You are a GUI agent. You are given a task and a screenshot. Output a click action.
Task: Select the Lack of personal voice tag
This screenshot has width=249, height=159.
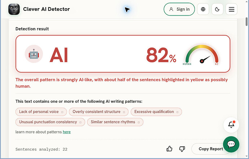(41, 112)
